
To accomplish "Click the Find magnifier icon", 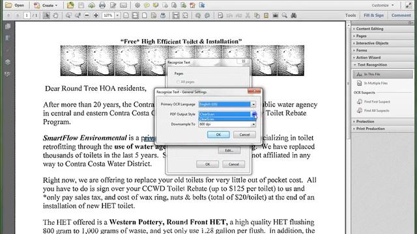I will (x=285, y=16).
